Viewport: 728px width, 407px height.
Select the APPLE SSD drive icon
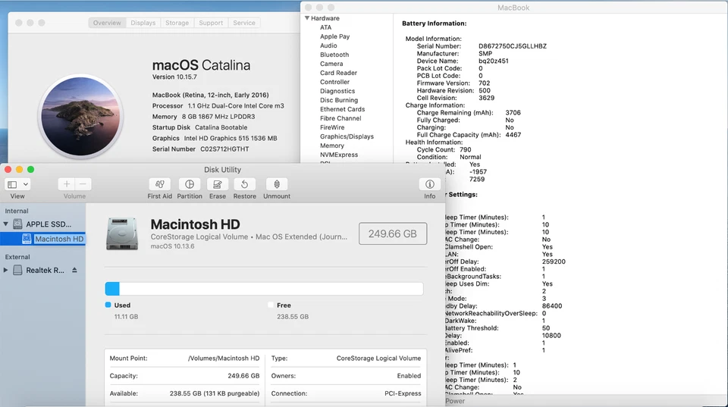click(17, 224)
